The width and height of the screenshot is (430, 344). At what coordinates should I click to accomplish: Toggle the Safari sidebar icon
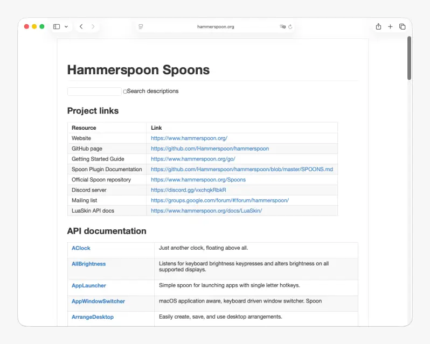[57, 26]
